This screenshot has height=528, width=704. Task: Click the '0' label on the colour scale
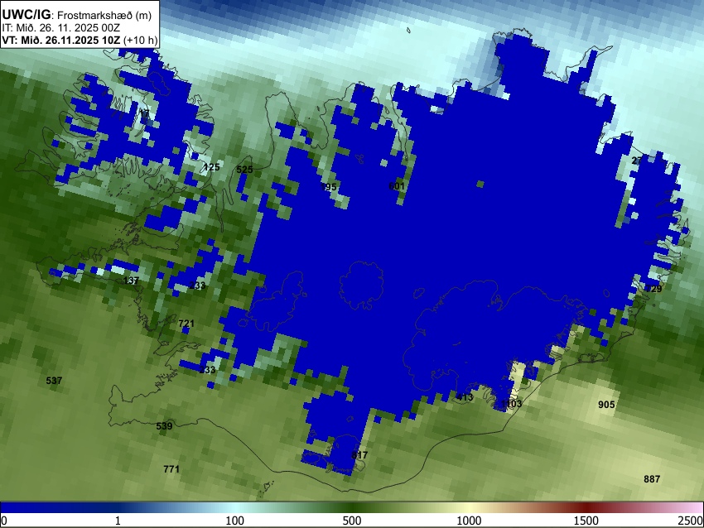click(4, 521)
